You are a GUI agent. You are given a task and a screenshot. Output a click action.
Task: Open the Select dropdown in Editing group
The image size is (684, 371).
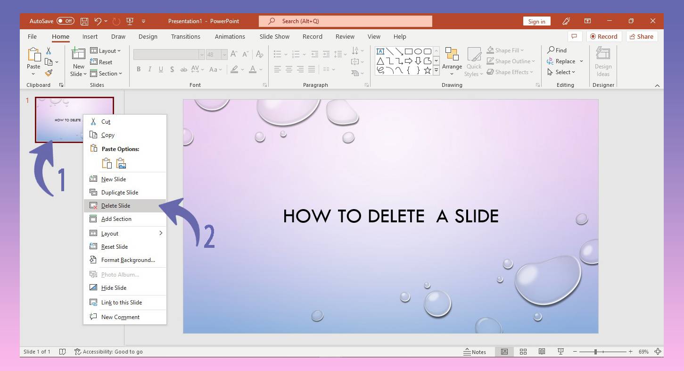click(561, 72)
